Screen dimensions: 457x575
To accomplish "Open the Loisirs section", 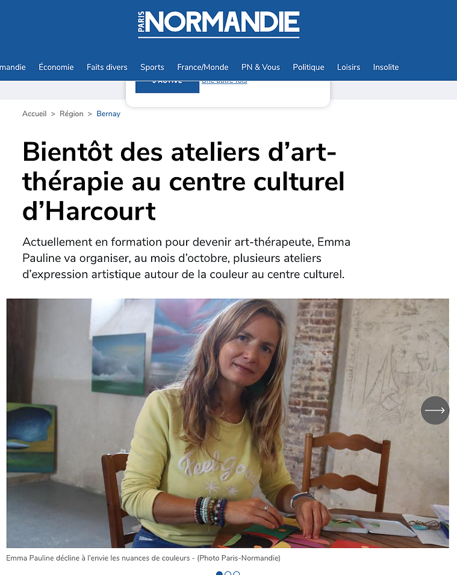I will point(349,67).
